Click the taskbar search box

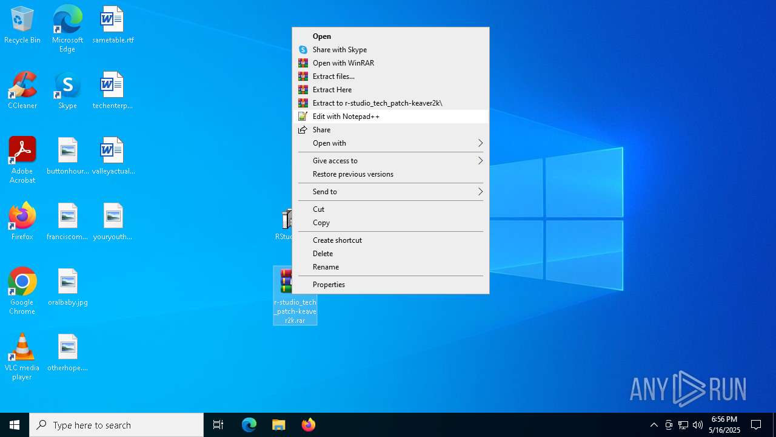[116, 425]
